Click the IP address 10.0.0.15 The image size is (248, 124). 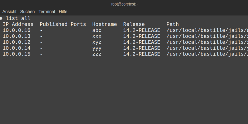[16, 54]
